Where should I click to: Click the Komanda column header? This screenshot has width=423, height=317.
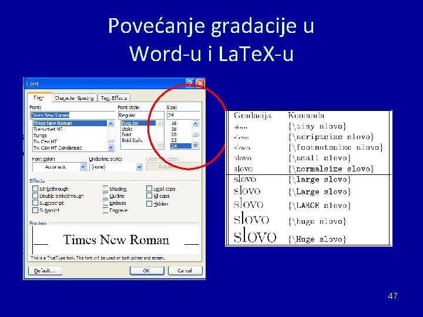tap(306, 116)
